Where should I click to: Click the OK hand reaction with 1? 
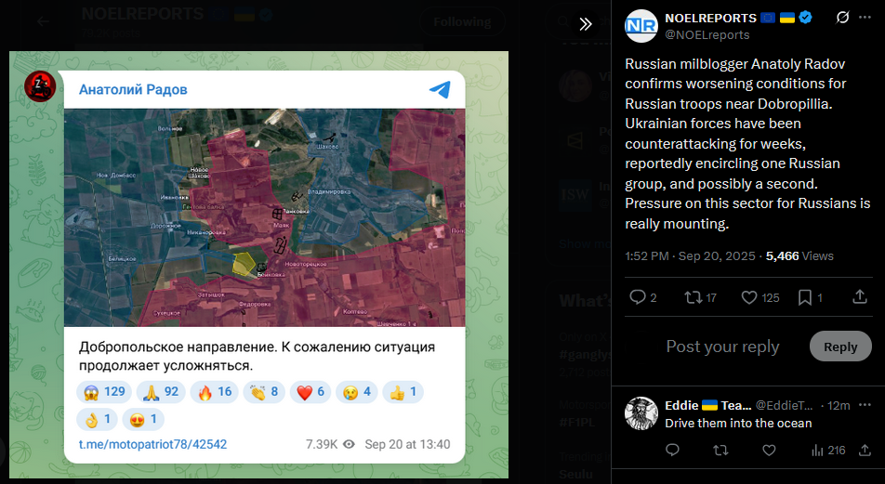(x=97, y=419)
